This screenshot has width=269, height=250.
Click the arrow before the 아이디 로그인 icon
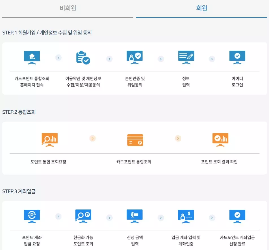click(x=212, y=59)
